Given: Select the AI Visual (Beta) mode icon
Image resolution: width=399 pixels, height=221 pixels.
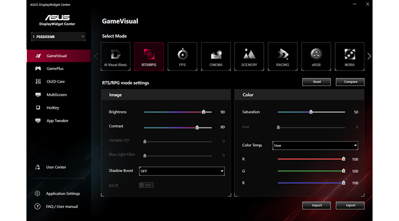Looking at the screenshot, I should [116, 56].
